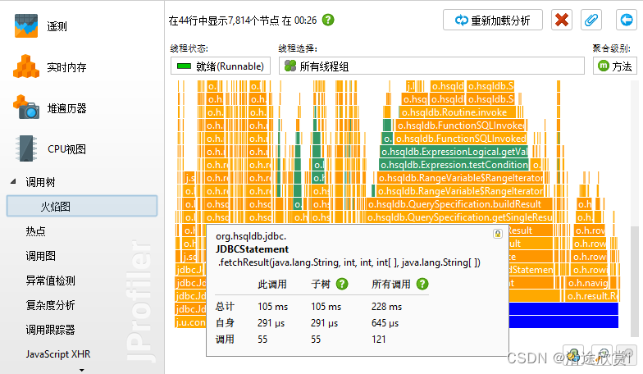Select the o.hsqldb.QuerySpecification.getSingleResu flame block
Image resolution: width=643 pixels, height=374 pixels.
459,217
